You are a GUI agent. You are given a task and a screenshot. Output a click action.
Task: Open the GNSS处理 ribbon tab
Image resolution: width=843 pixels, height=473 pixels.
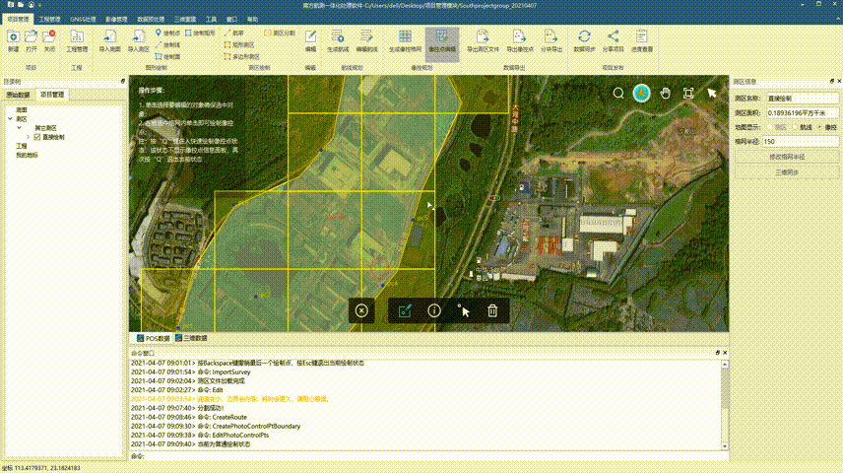click(x=83, y=19)
